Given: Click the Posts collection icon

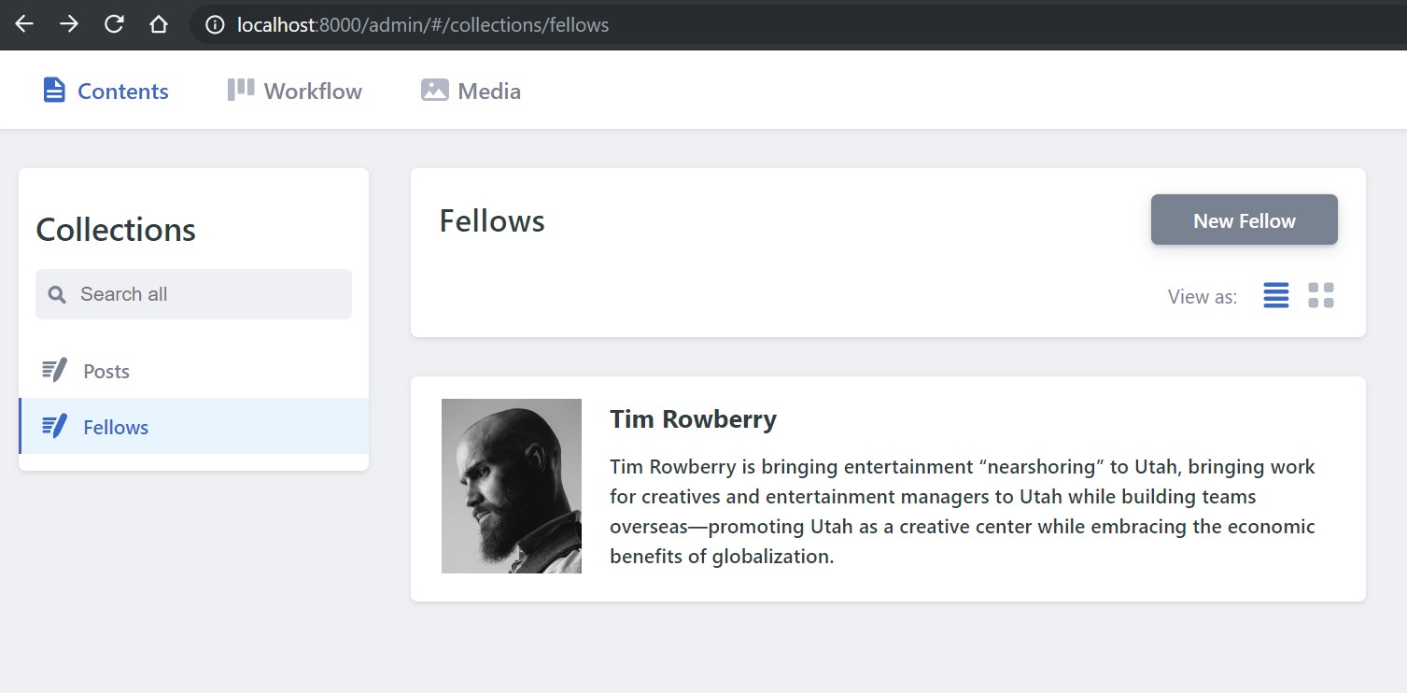Looking at the screenshot, I should 54,370.
